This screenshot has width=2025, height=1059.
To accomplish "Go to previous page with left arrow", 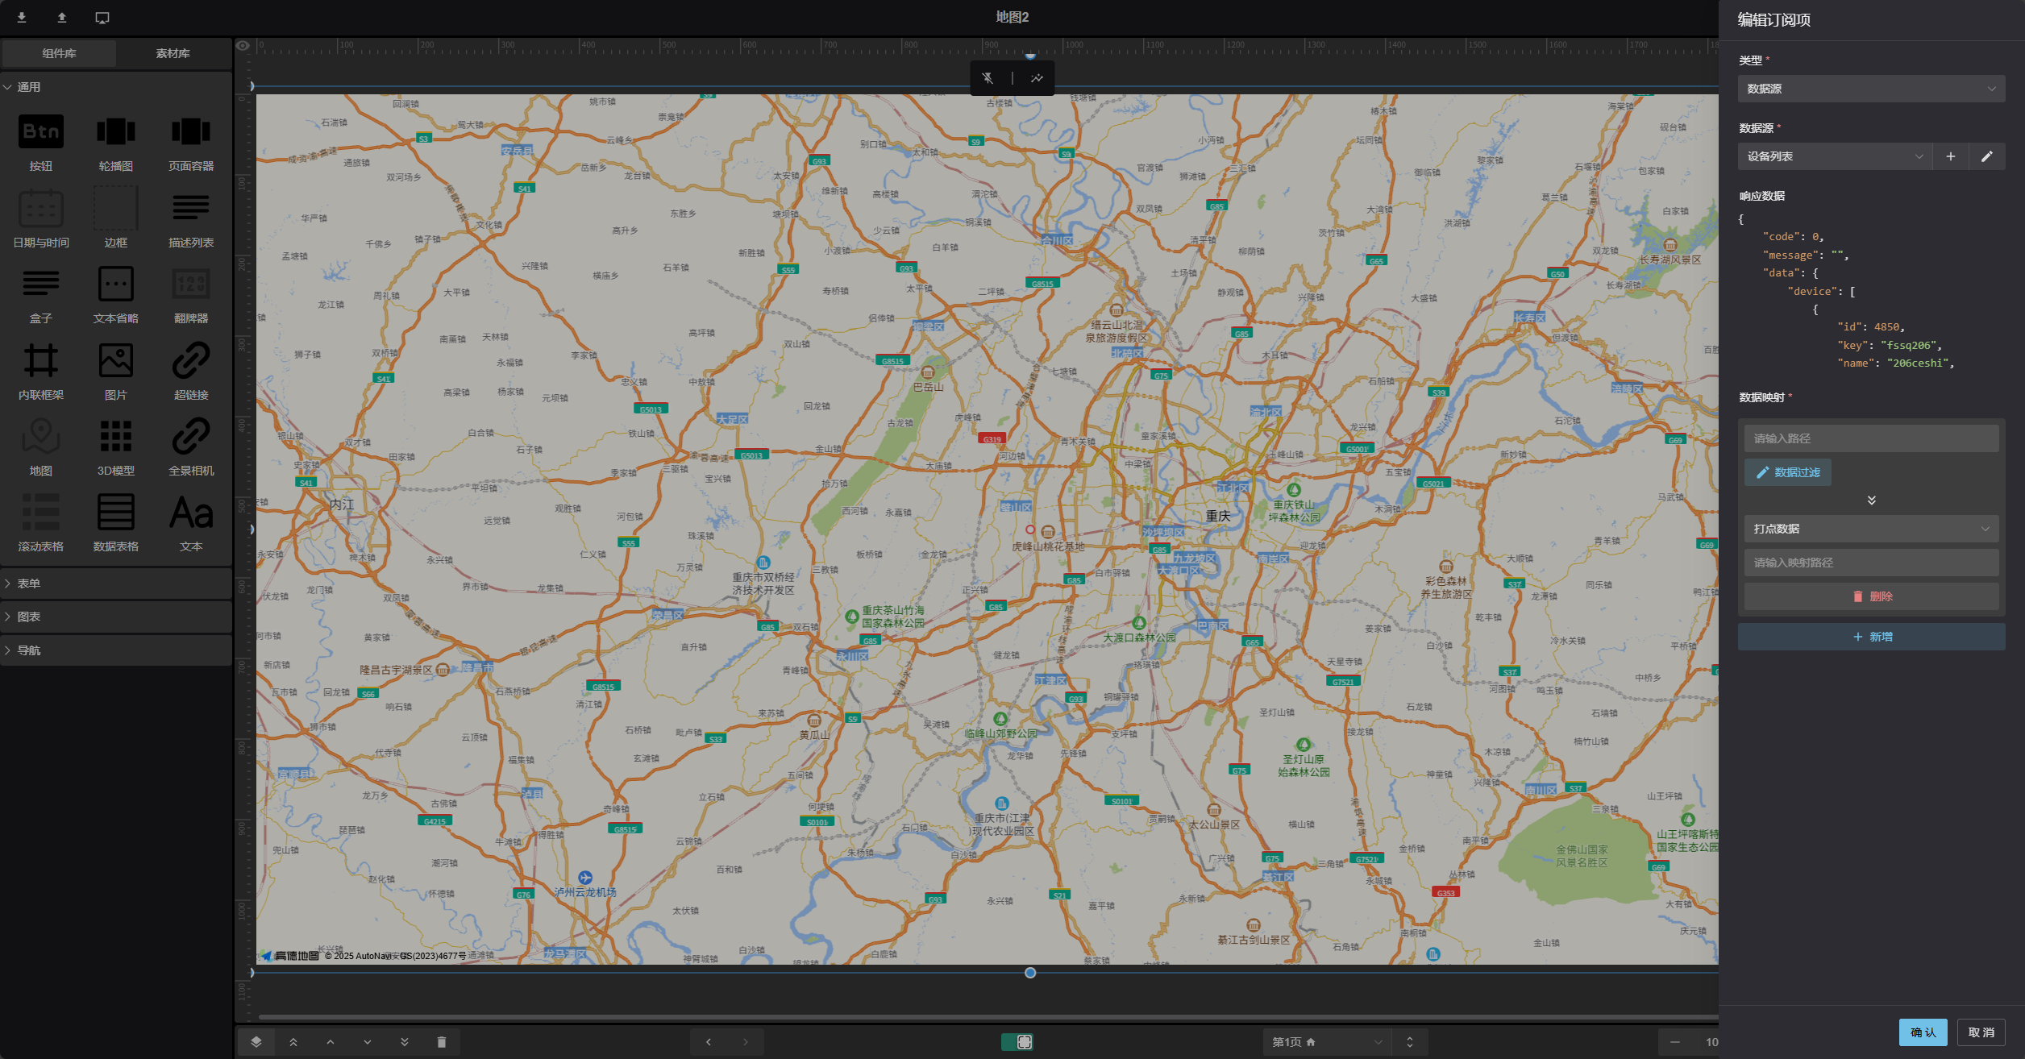I will (x=709, y=1041).
